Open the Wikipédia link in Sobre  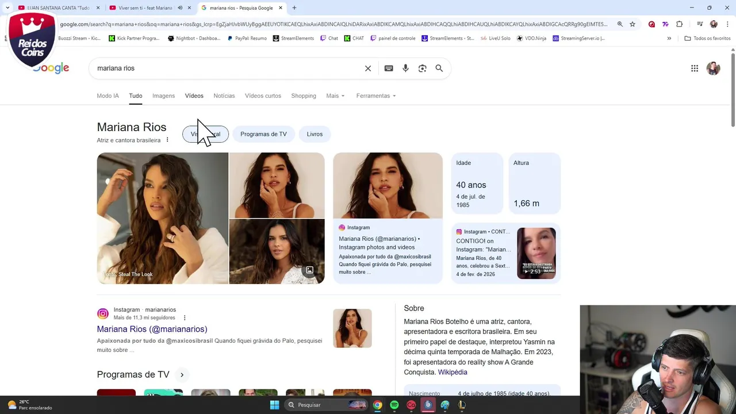coord(453,373)
